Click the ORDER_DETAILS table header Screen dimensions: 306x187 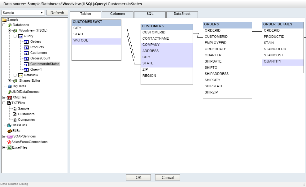[283, 25]
